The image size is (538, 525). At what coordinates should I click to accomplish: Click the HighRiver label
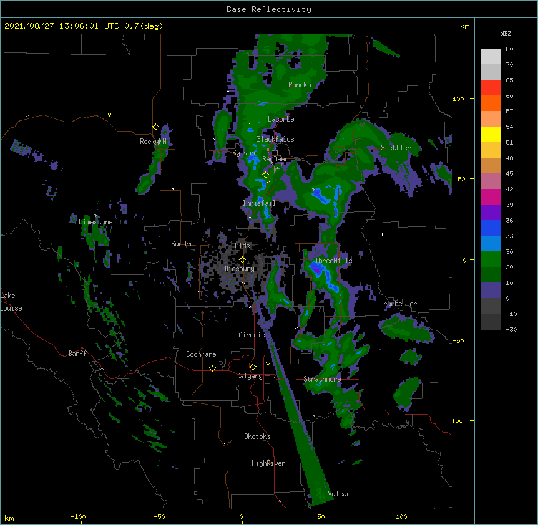coord(268,463)
